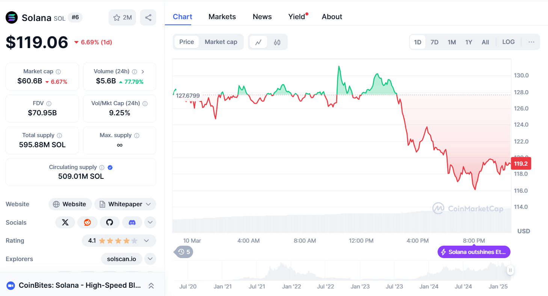Click the CoinBites: Solana banner title
This screenshot has width=548, height=296.
click(x=80, y=285)
